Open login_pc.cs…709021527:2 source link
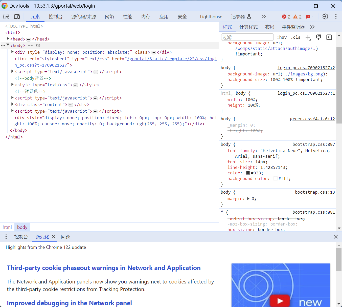The image size is (342, 307). point(306,68)
